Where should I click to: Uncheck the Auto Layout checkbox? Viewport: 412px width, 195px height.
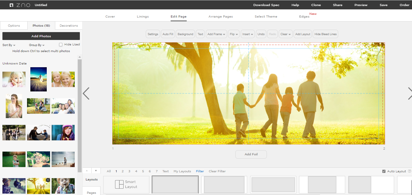[x=384, y=171]
